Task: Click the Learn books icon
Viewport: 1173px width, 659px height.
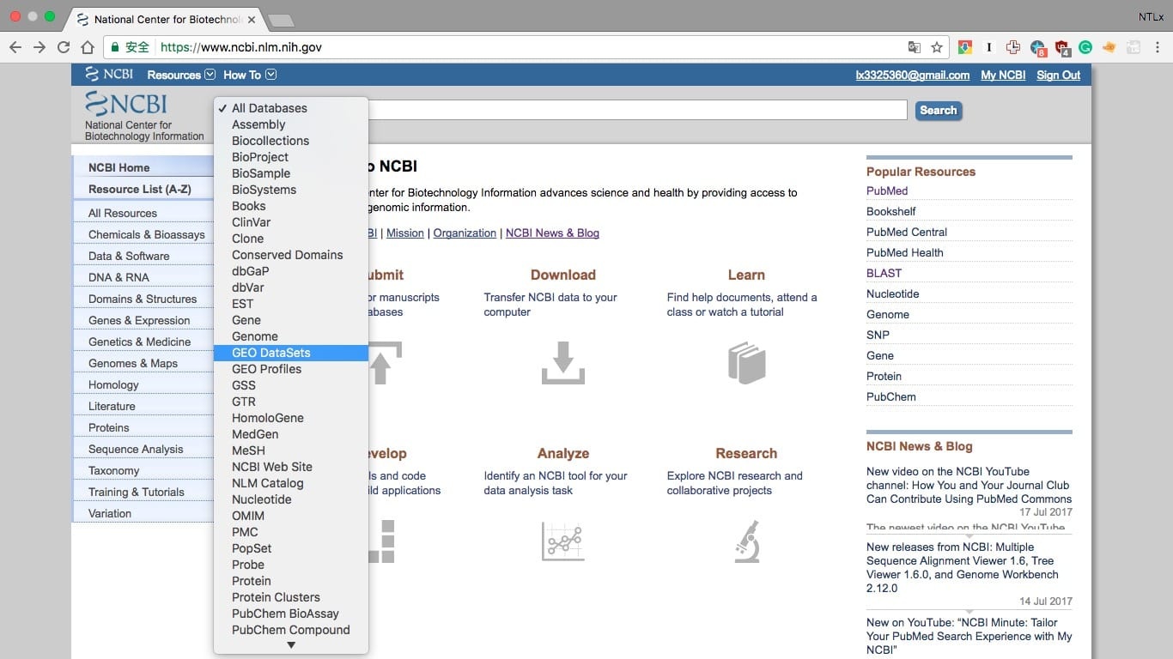Action: [x=746, y=362]
